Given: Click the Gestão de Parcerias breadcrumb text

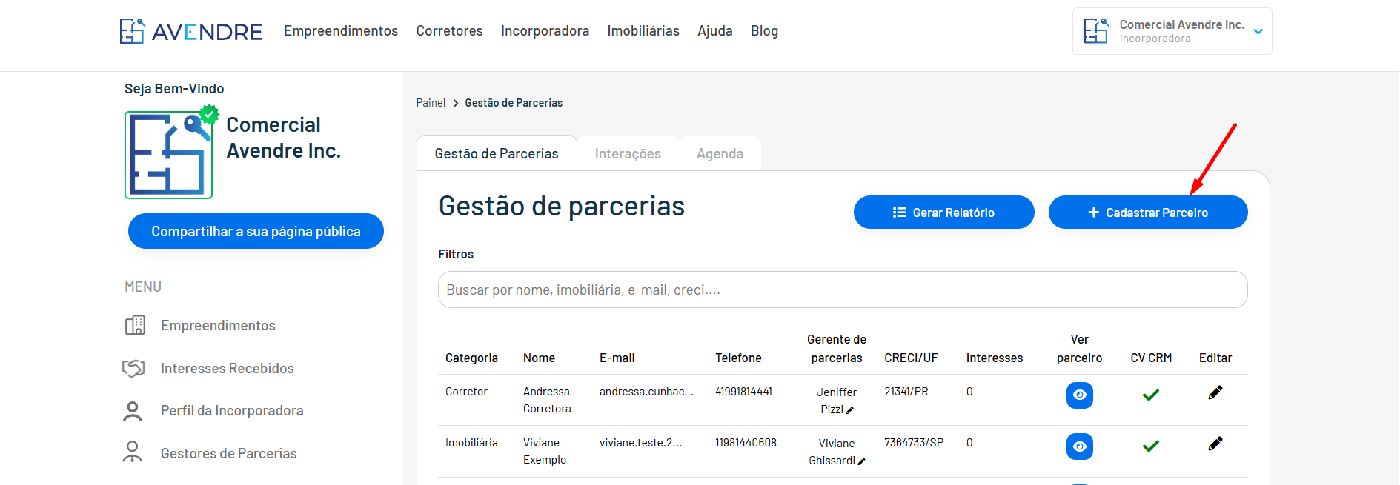Looking at the screenshot, I should (x=514, y=103).
